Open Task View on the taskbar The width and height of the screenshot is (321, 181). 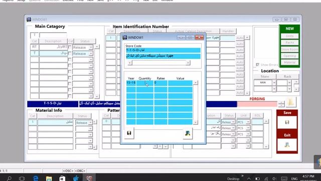(x=22, y=178)
